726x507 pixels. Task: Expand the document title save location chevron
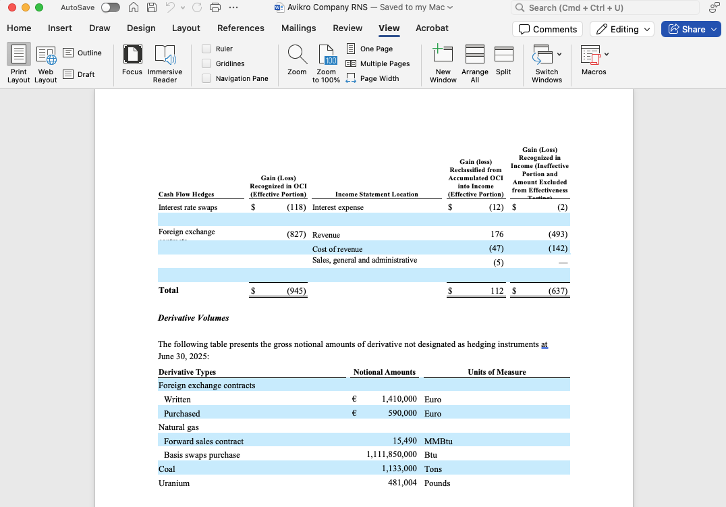450,7
